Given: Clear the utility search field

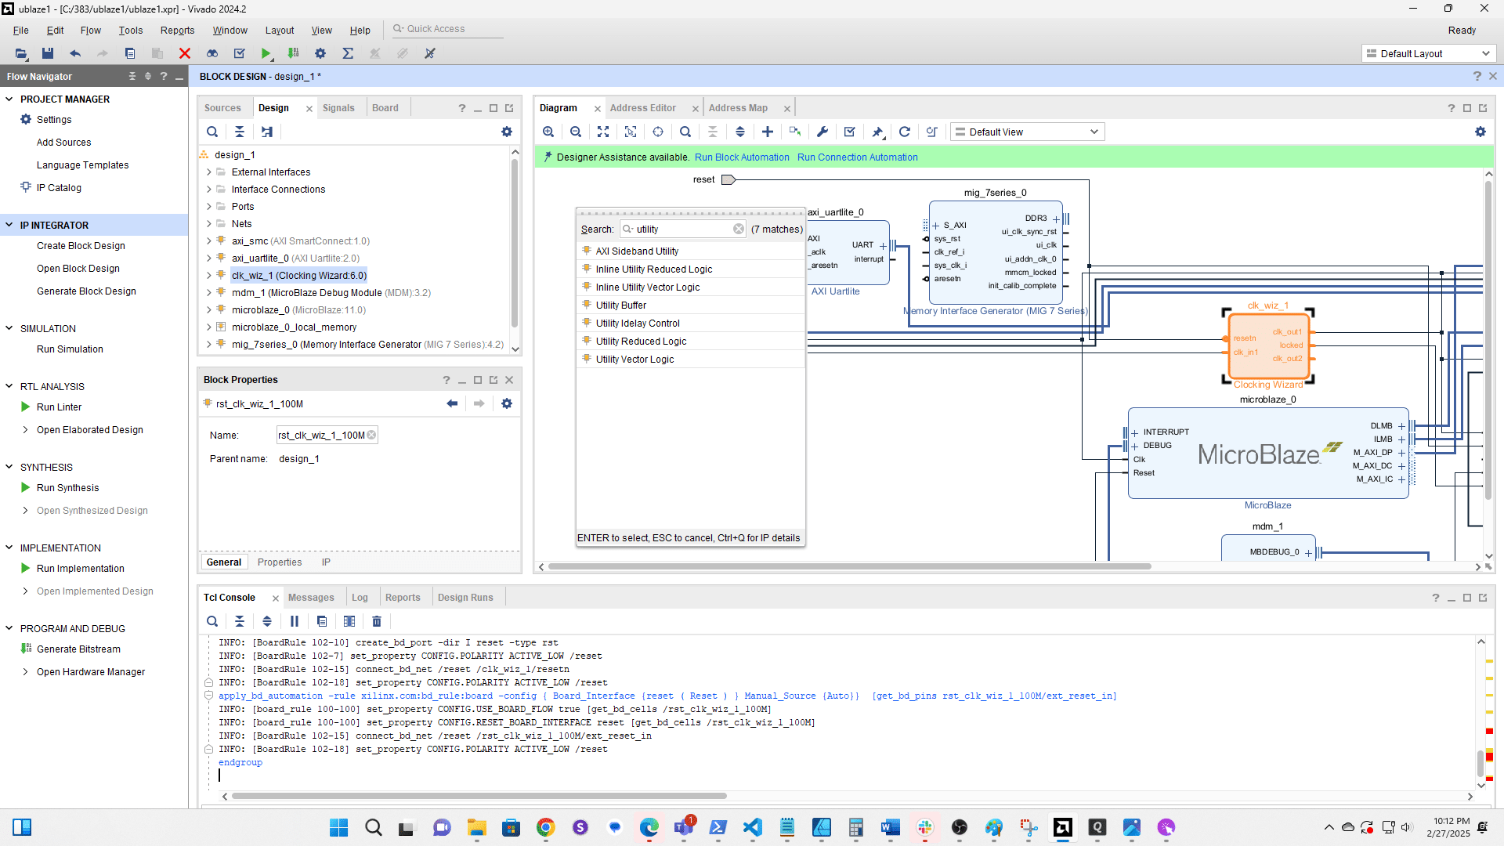Looking at the screenshot, I should pyautogui.click(x=739, y=229).
